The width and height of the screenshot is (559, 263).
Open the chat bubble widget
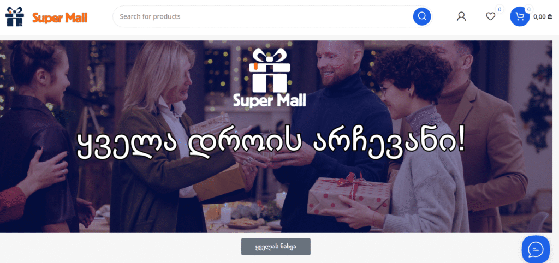pos(536,249)
